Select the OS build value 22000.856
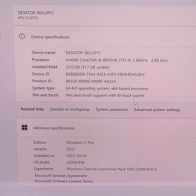This screenshot has width=196, height=196. click(75, 162)
